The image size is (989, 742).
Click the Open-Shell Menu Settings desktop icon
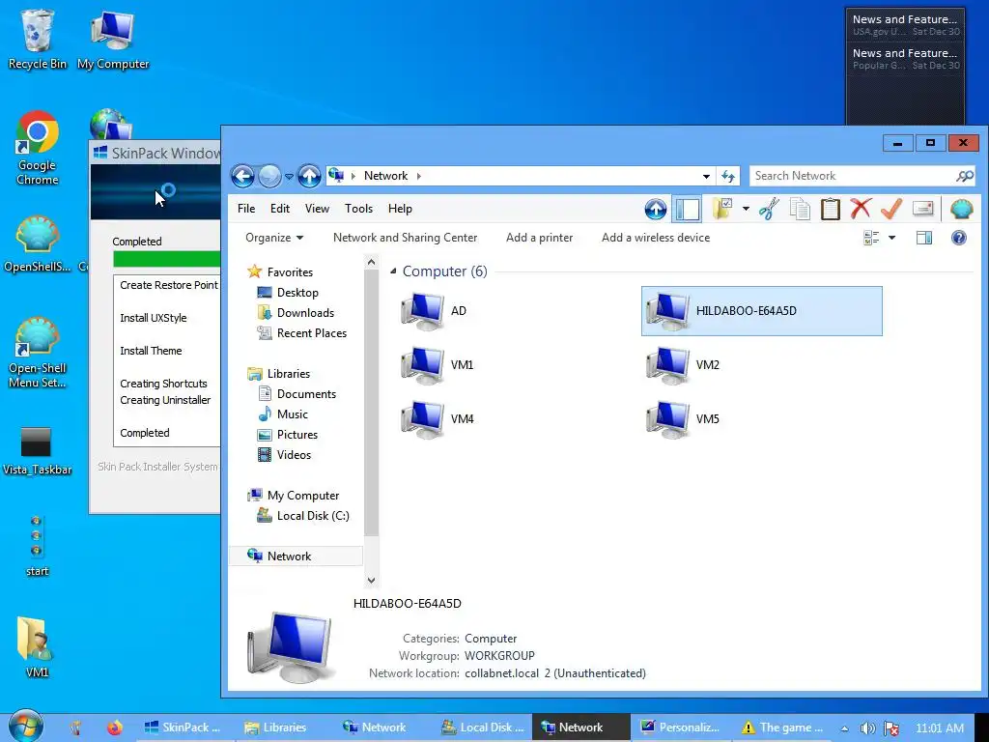point(38,353)
